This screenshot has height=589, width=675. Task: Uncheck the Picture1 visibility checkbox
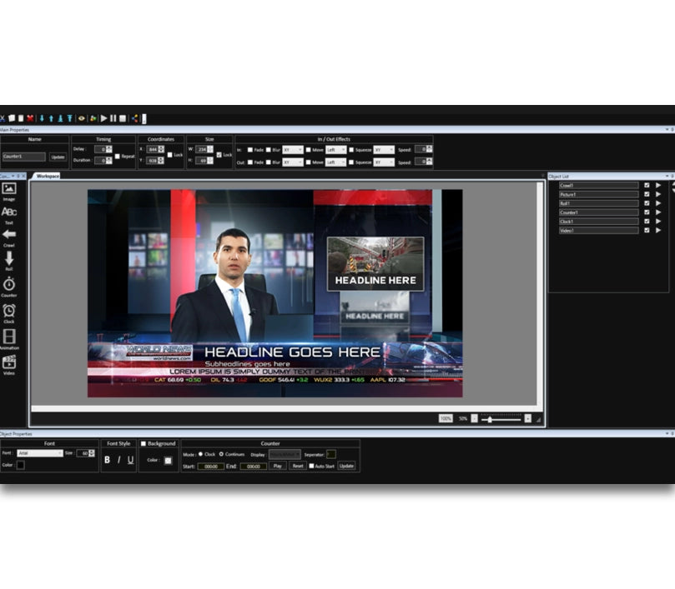[647, 194]
